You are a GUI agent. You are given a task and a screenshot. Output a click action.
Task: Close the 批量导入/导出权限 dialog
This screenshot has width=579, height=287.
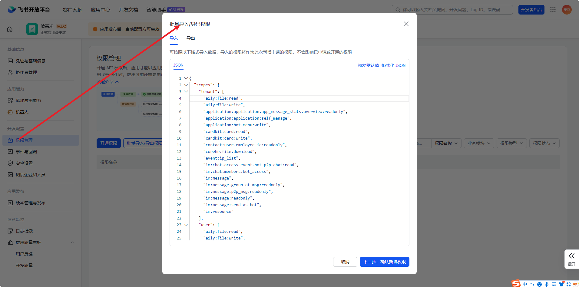tap(406, 24)
